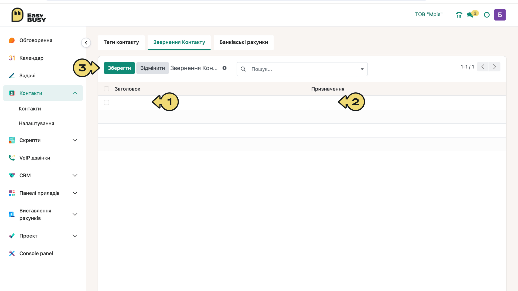Open the activities clock icon
This screenshot has height=291, width=518.
click(x=487, y=15)
